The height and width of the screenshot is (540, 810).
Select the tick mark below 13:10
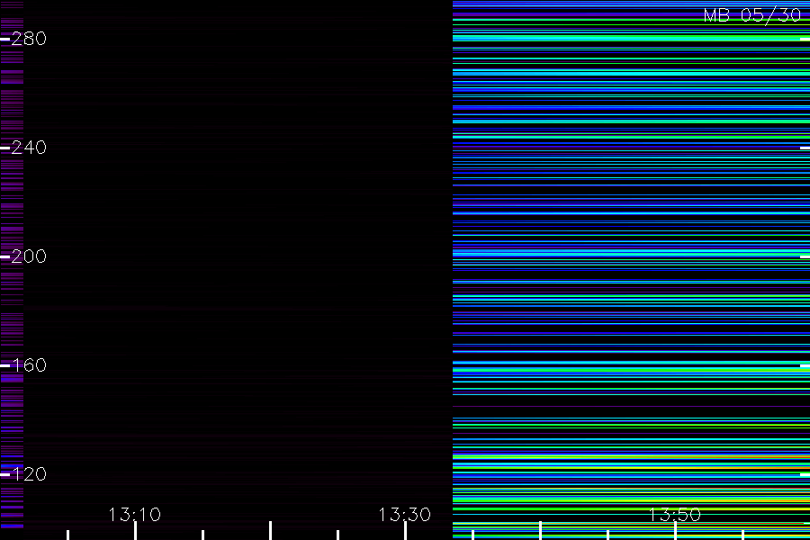[x=135, y=531]
